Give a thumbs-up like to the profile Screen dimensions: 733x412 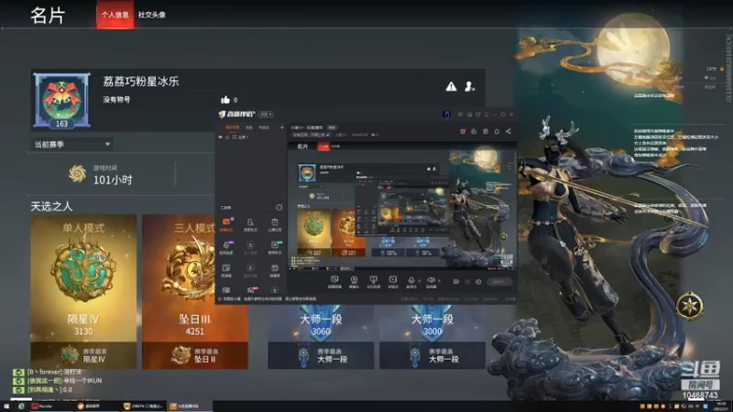(x=225, y=100)
